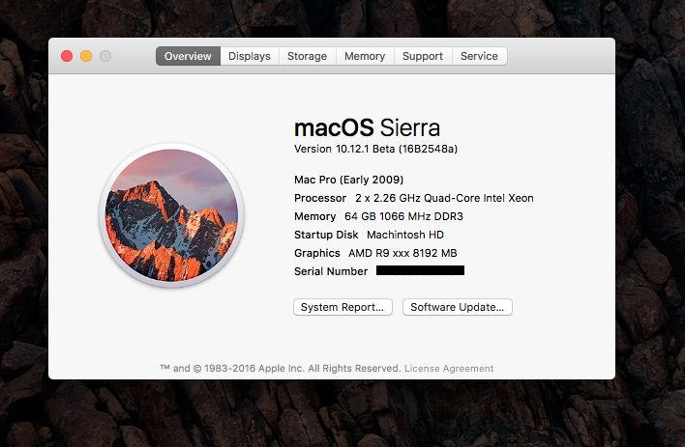Open the Service tab
Viewport: 685px width, 447px height.
(x=479, y=56)
